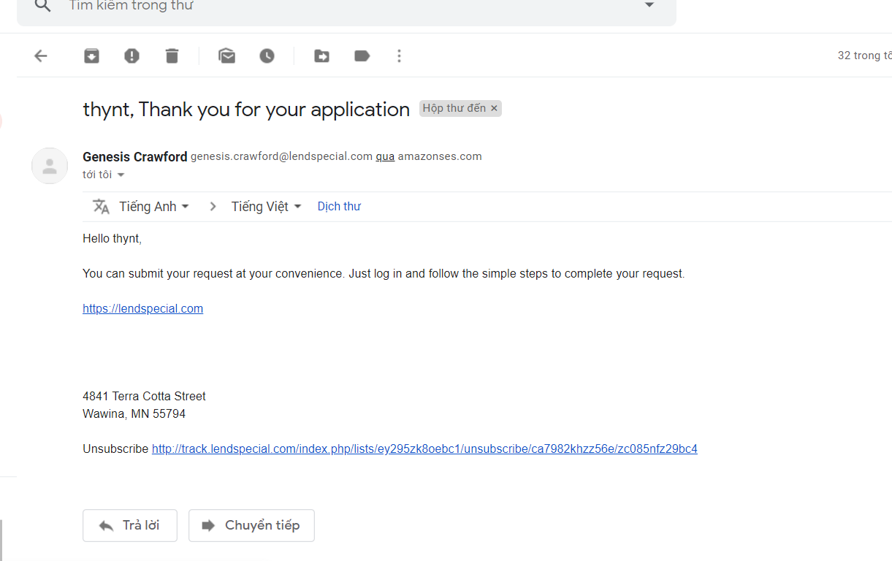The image size is (892, 561).
Task: Click the back arrow to inbox
Action: tap(41, 56)
